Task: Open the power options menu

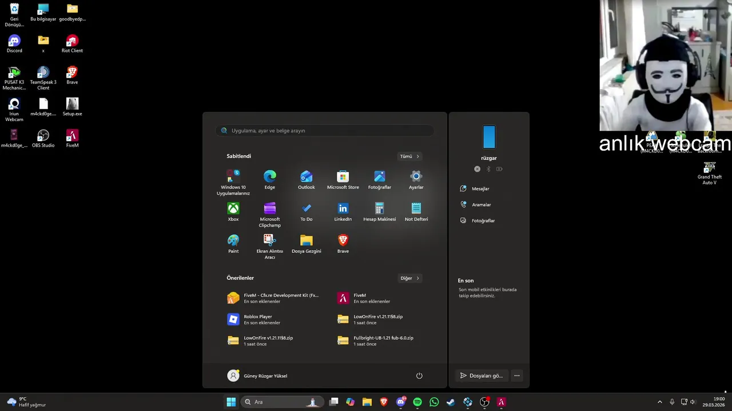Action: (419, 376)
